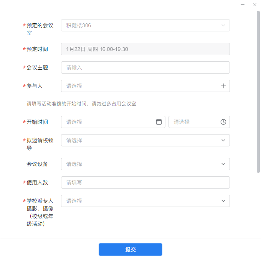Click the vertical scrollbar on right
Screen dimensions: 261x261
(x=258, y=92)
